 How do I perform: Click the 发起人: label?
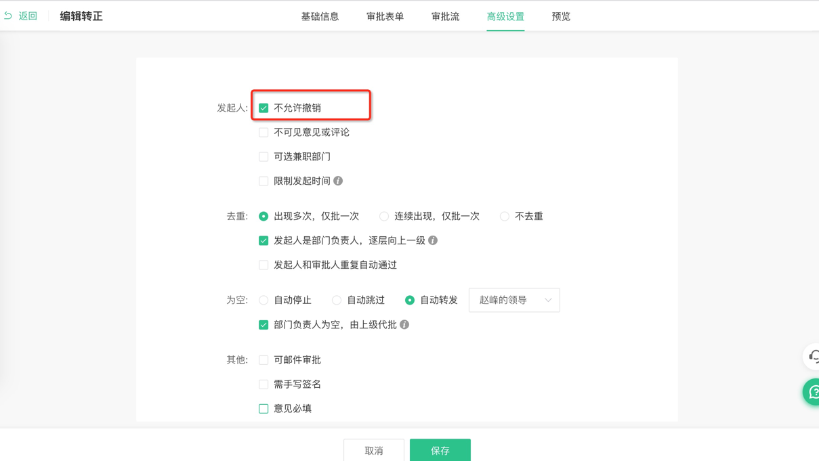(232, 108)
